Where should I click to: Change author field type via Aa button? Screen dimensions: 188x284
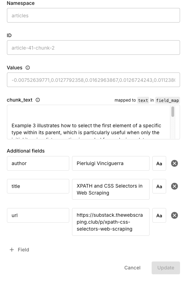point(159,163)
